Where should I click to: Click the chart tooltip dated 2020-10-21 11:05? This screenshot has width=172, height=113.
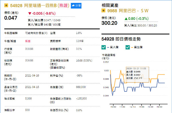[137, 74]
